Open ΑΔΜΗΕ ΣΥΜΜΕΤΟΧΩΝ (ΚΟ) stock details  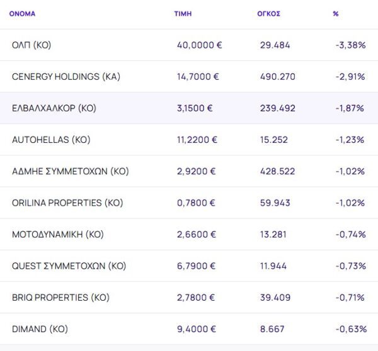tap(70, 171)
